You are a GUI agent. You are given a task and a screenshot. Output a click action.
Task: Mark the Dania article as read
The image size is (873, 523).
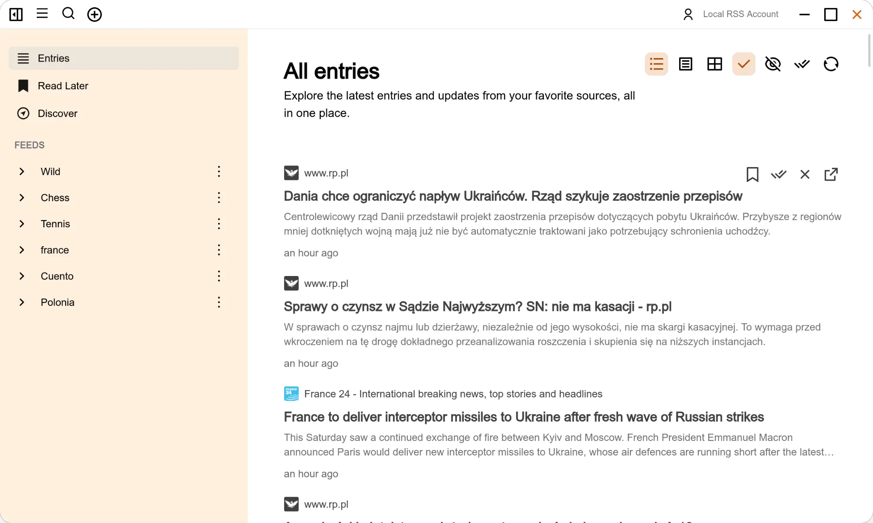coord(778,174)
